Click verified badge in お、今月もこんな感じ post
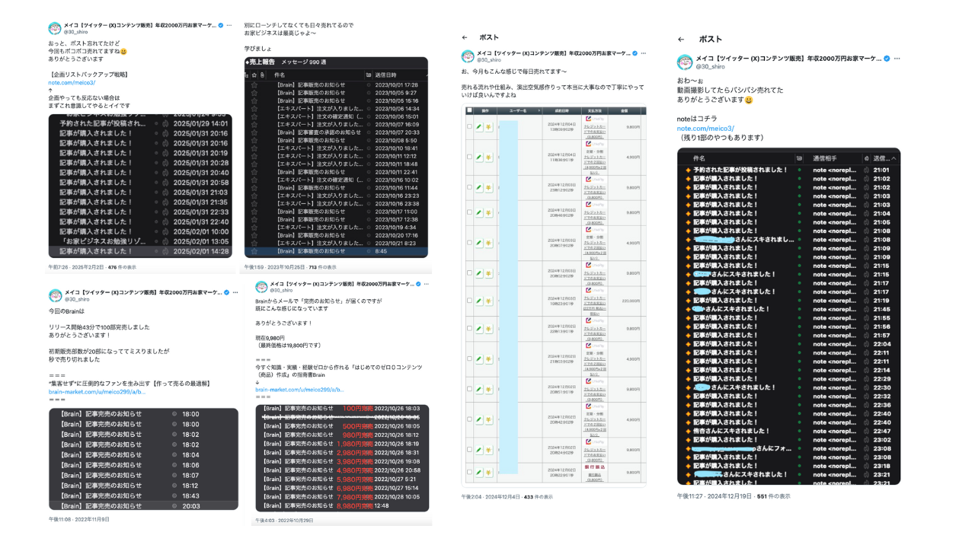 [635, 53]
